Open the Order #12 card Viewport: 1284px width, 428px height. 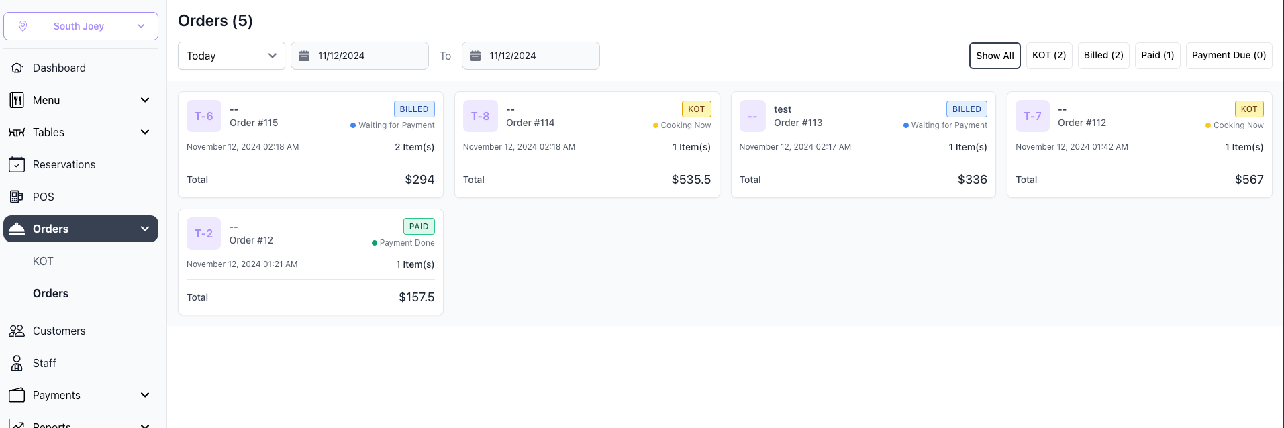pyautogui.click(x=311, y=262)
